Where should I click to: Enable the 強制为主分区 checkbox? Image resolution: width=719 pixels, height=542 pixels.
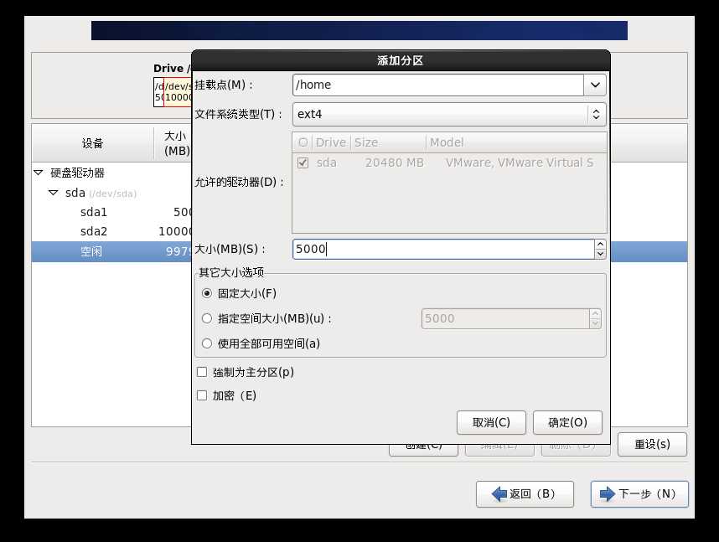point(202,372)
